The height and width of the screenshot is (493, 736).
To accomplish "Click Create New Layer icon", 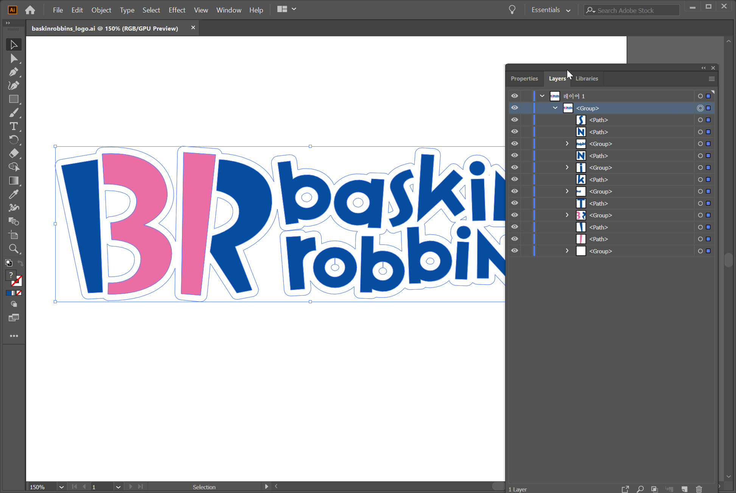I will (x=684, y=489).
